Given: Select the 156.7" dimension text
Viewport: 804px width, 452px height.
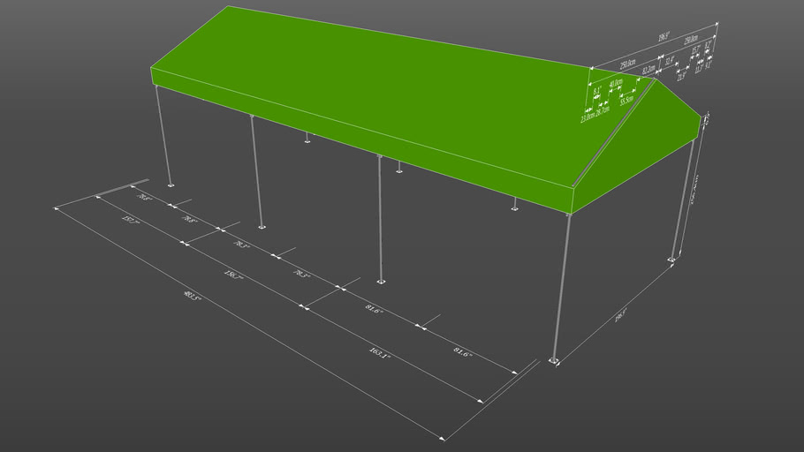Looking at the screenshot, I should 234,276.
